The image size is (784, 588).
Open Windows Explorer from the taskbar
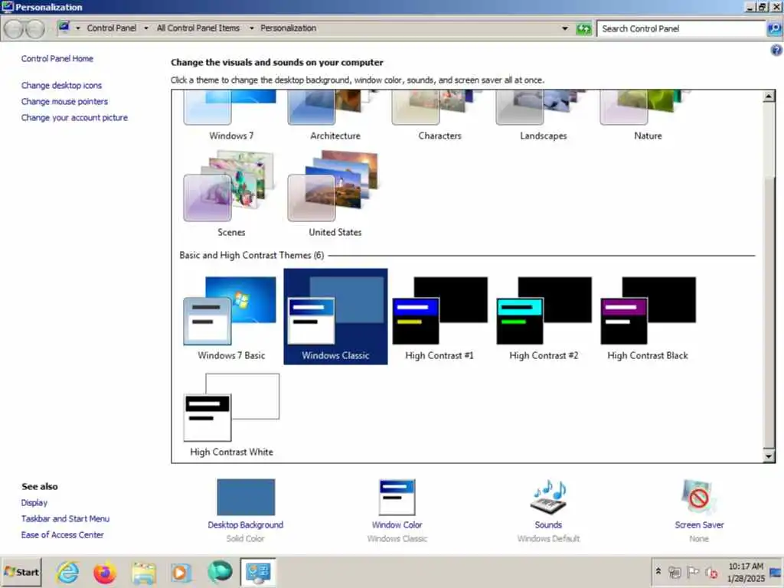pyautogui.click(x=144, y=573)
